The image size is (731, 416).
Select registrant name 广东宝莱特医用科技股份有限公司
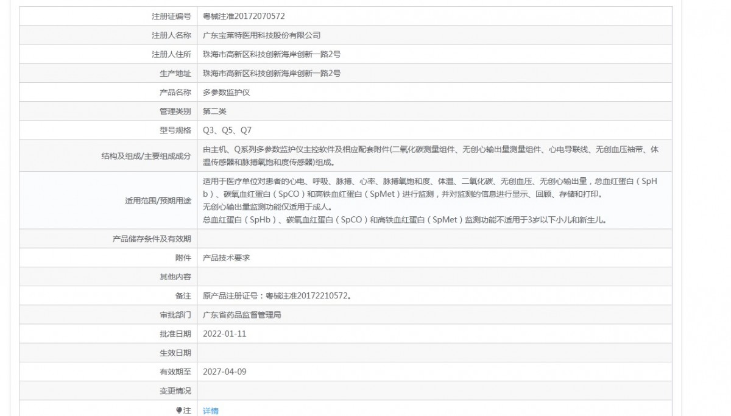(x=261, y=35)
